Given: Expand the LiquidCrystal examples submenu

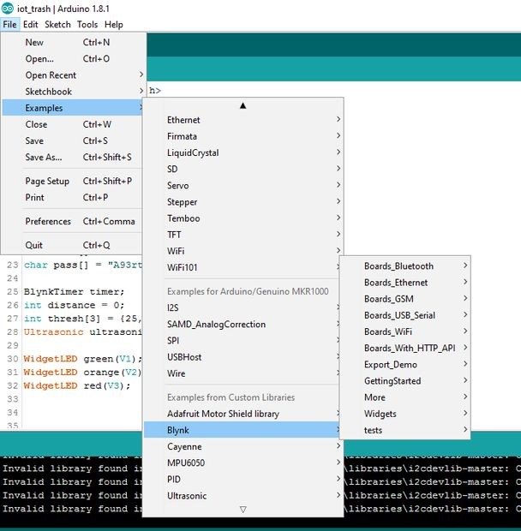Looking at the screenshot, I should [243, 152].
